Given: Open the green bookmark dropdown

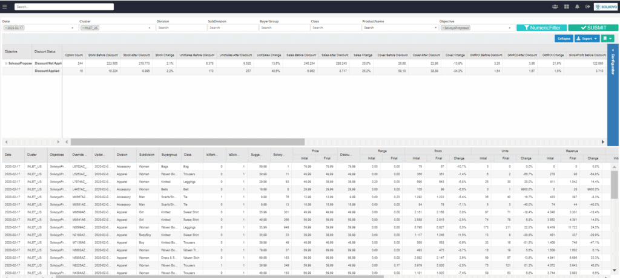Looking at the screenshot, I should [608, 38].
